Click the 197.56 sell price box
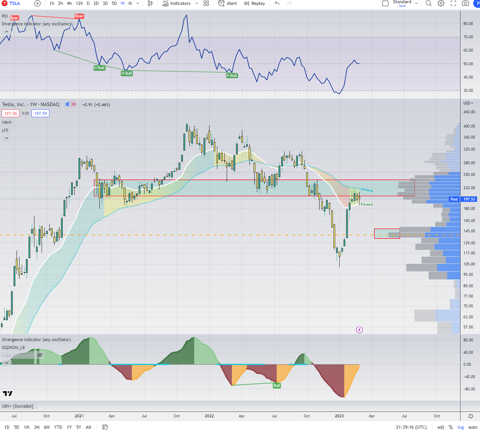 pos(11,113)
